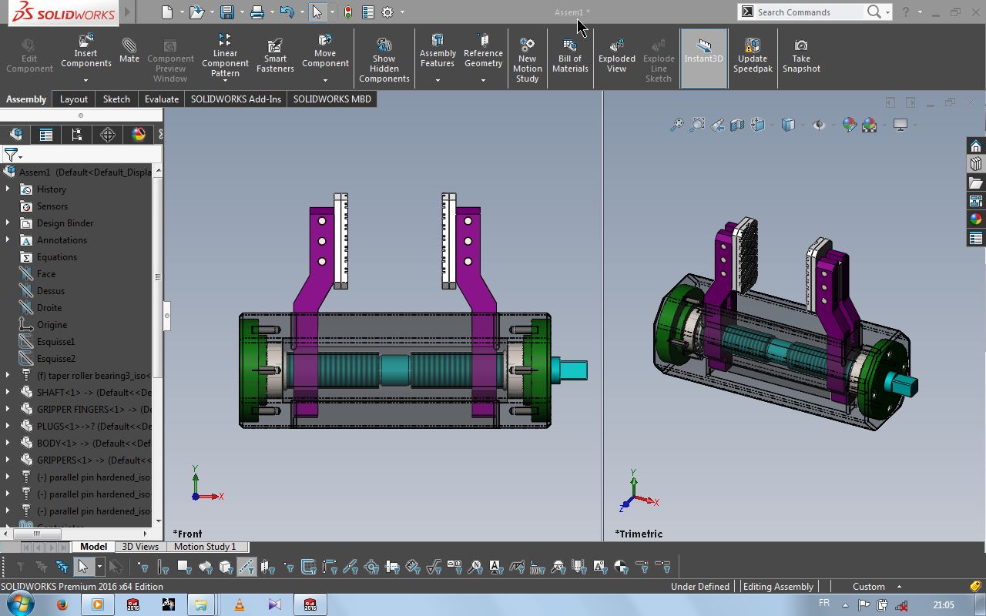
Task: Toggle Show Hidden Components
Action: point(384,60)
